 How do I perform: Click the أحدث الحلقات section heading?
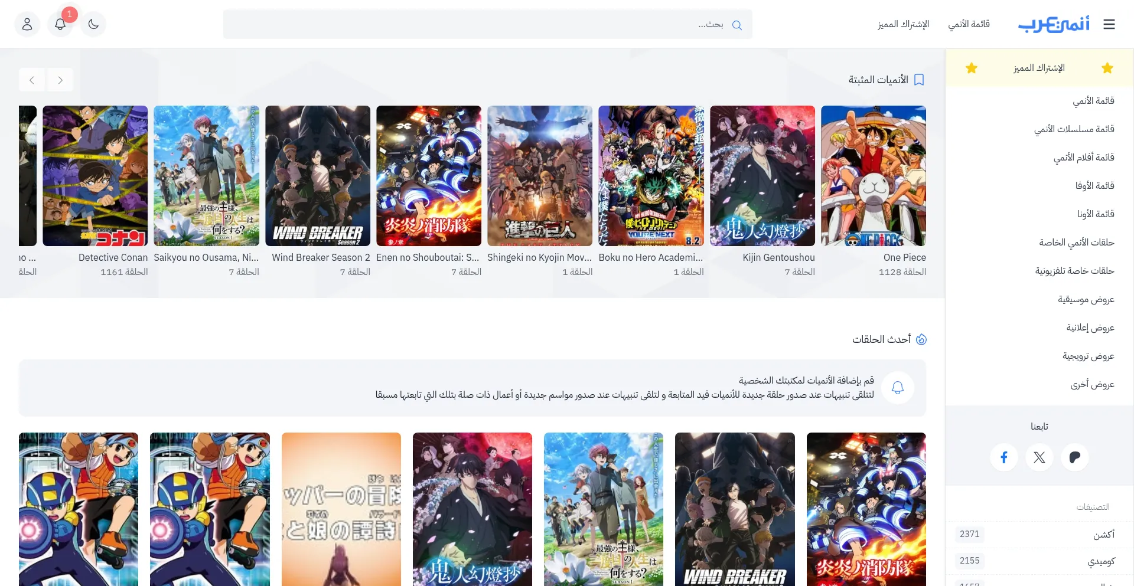pos(881,339)
